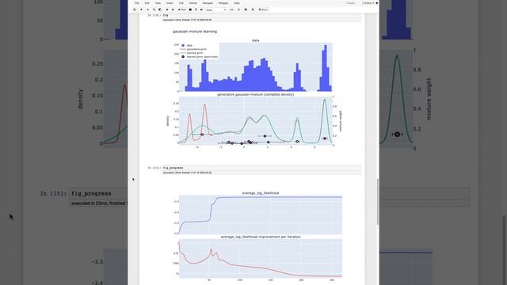This screenshot has height=285, width=507.
Task: Click 'mixture weight' axis label in front plot
Action: (341, 121)
